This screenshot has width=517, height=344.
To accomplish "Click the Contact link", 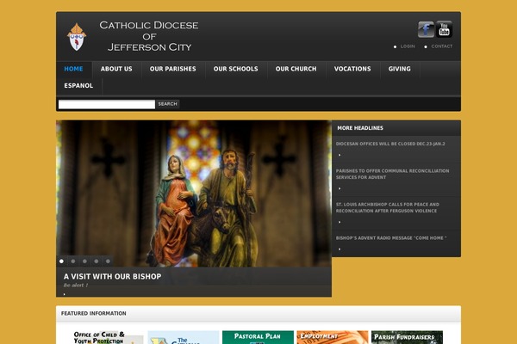I will (442, 46).
